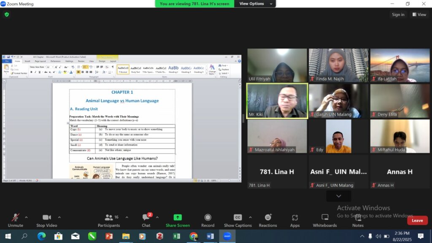Expand video options arrow beside Stop Video
This screenshot has width=432, height=243.
point(59,217)
